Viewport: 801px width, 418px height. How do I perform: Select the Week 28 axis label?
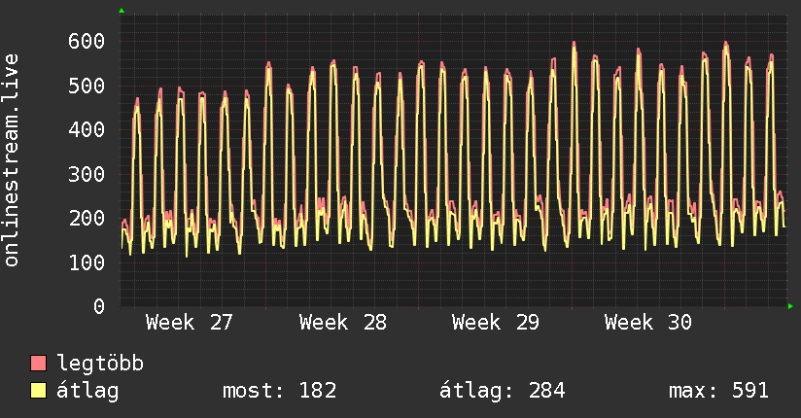point(343,323)
